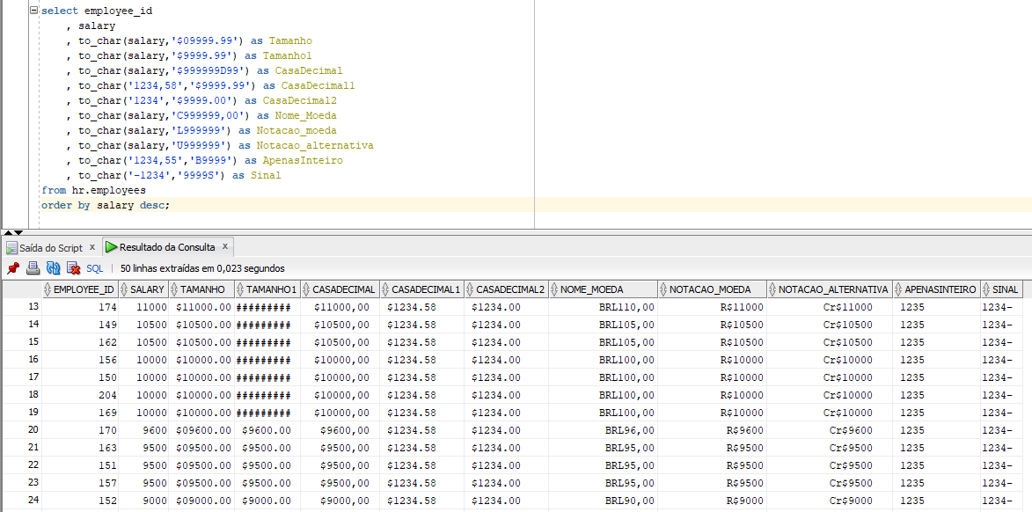Viewport: 1032px width, 512px height.
Task: Refresh the query results with blue arrows icon
Action: pos(54,267)
